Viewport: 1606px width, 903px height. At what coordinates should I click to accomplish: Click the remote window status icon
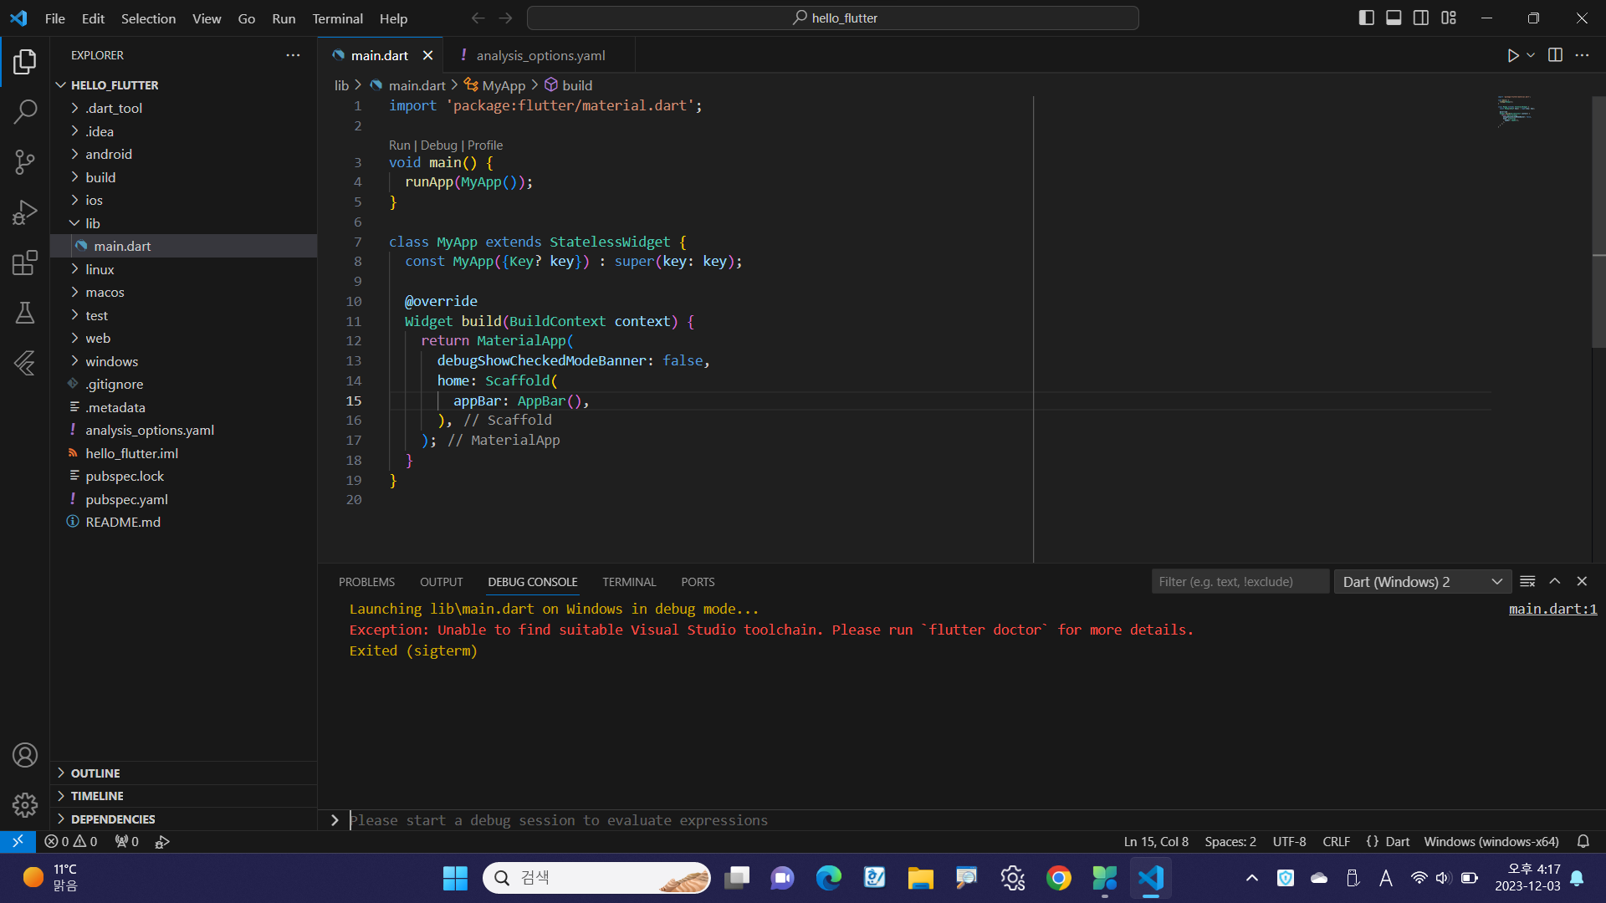[18, 841]
